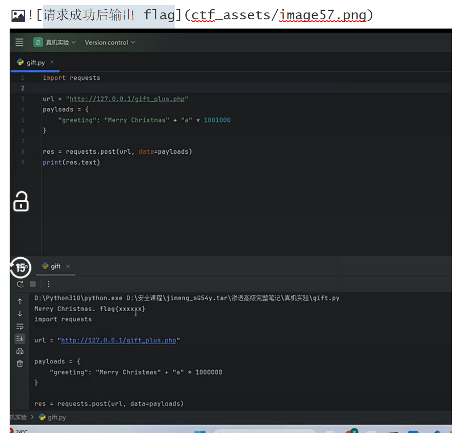The image size is (461, 442).
Task: Click the payloads = { line in editor
Action: pos(66,110)
